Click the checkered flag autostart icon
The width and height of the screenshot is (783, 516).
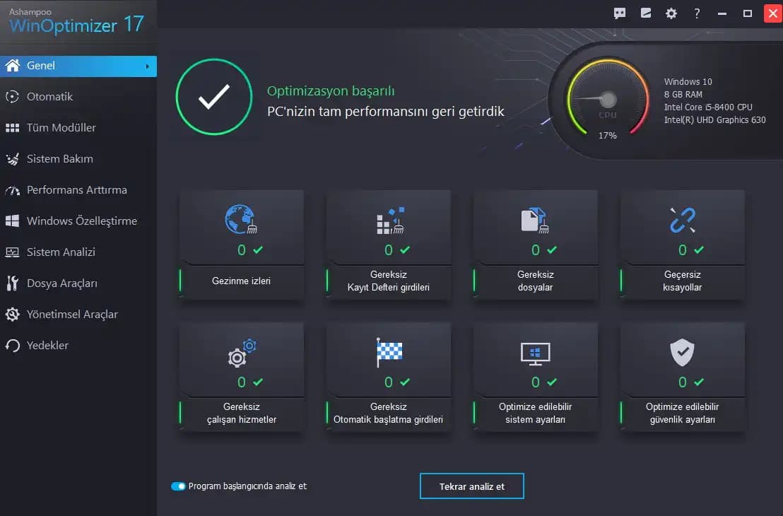(x=389, y=352)
